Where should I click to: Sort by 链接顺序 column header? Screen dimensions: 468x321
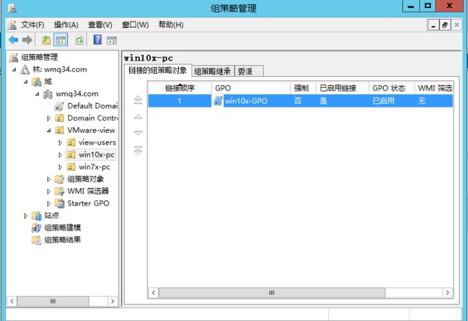pyautogui.click(x=180, y=88)
